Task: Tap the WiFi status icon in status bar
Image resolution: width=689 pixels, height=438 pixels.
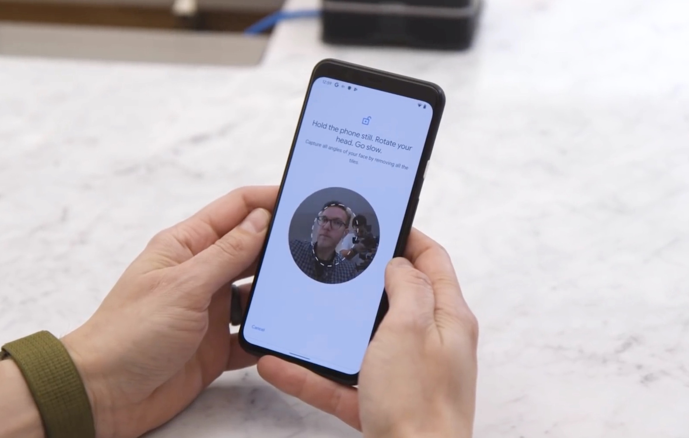Action: click(x=417, y=104)
